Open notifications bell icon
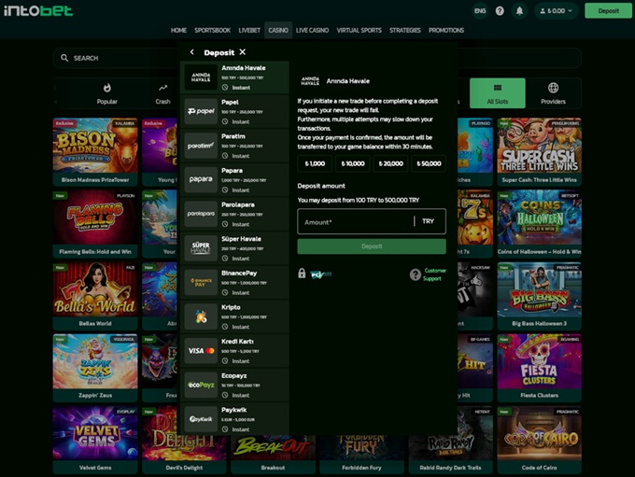The width and height of the screenshot is (635, 477). pos(520,11)
